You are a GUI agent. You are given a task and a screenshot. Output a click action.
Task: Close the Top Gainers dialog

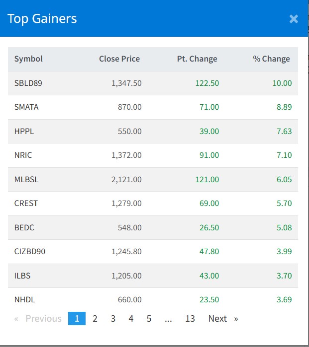(294, 19)
